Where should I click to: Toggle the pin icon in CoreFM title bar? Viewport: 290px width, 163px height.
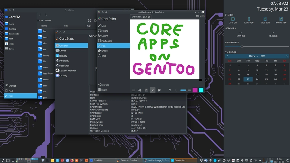click(13, 10)
